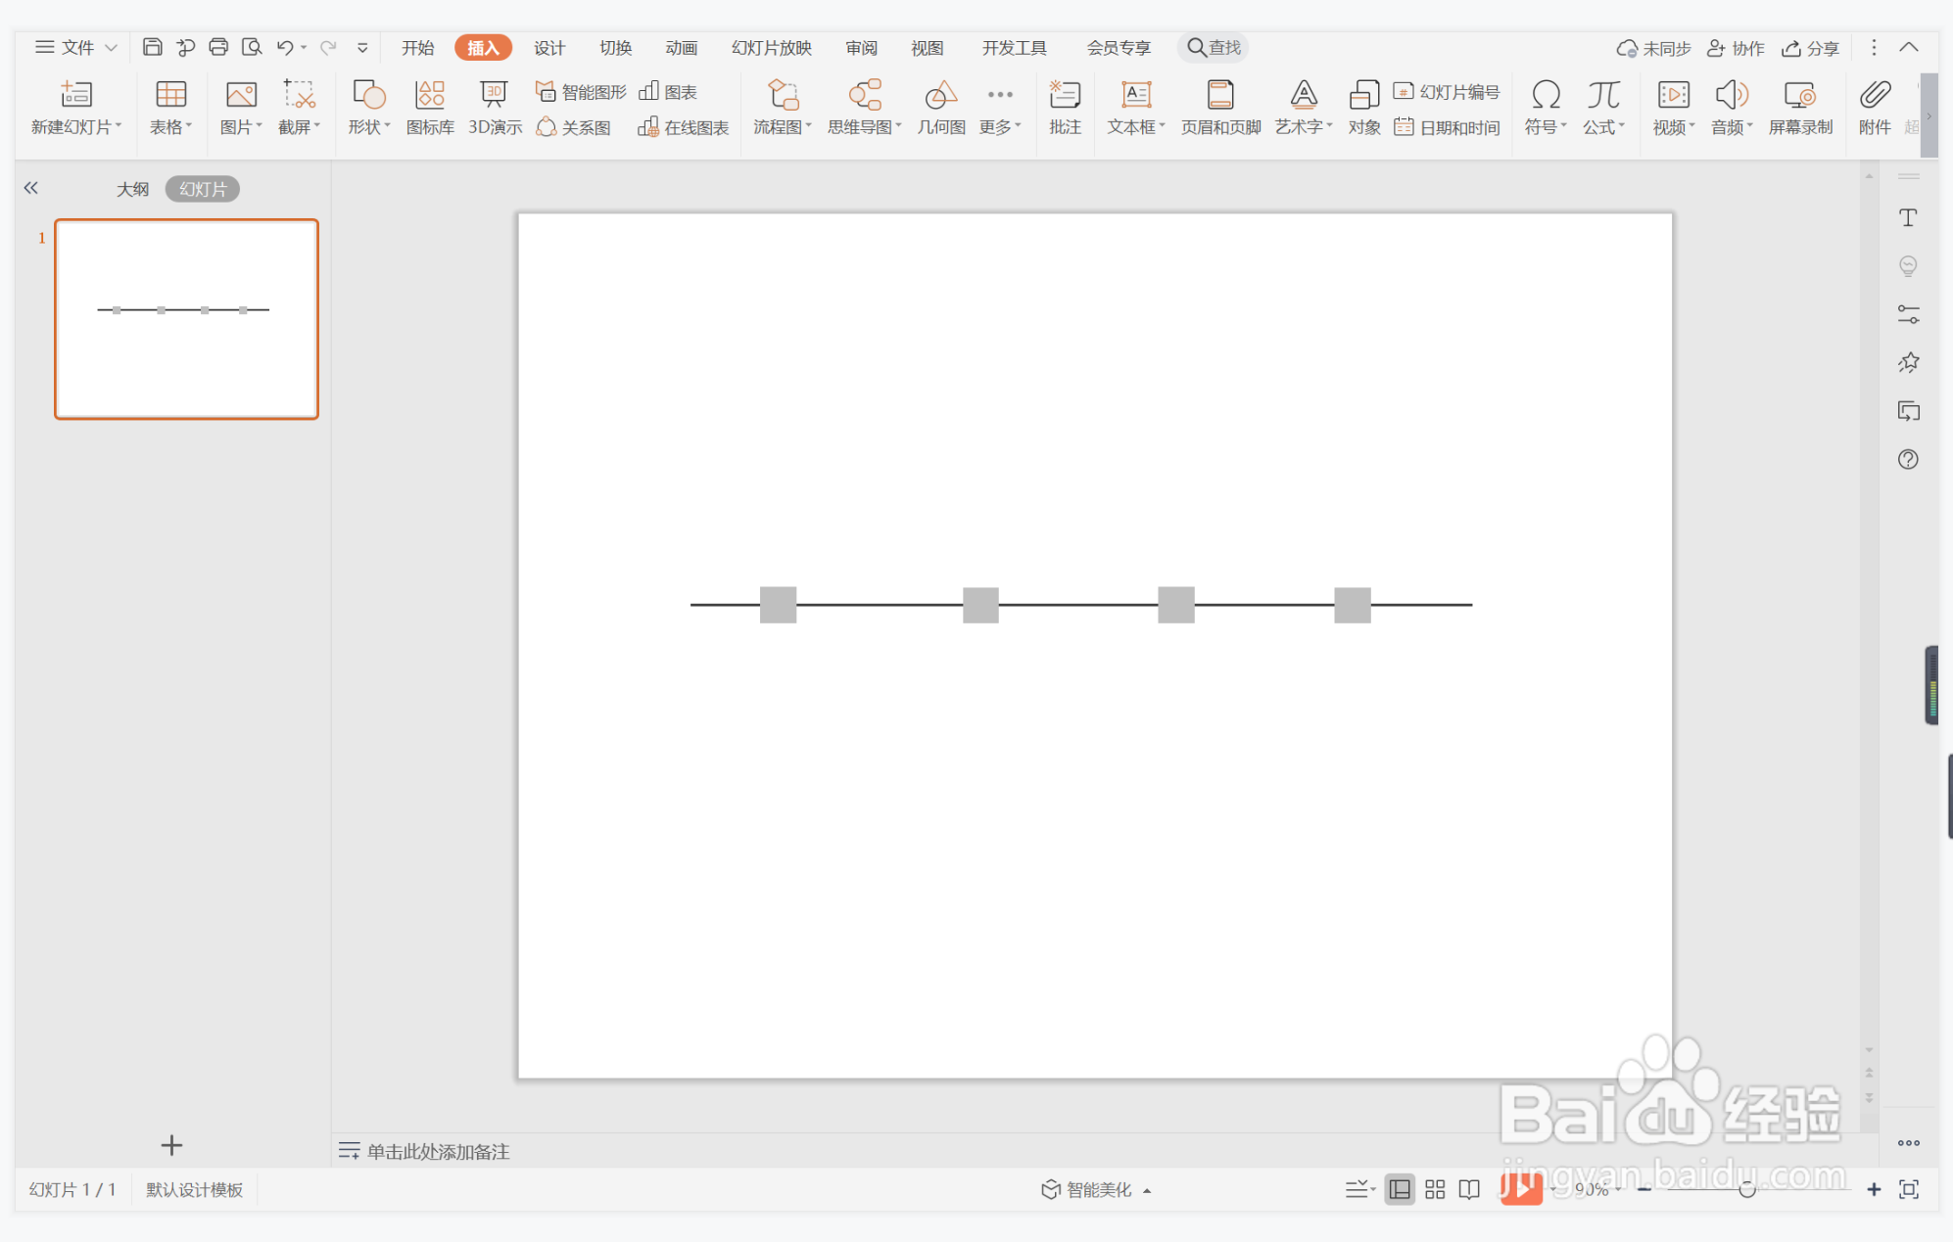Expand the quick access toolbar customize arrow

pyautogui.click(x=362, y=47)
